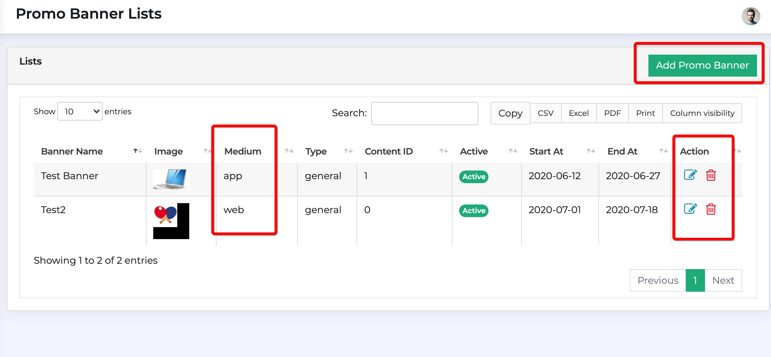Focus the Search input field

[x=424, y=113]
